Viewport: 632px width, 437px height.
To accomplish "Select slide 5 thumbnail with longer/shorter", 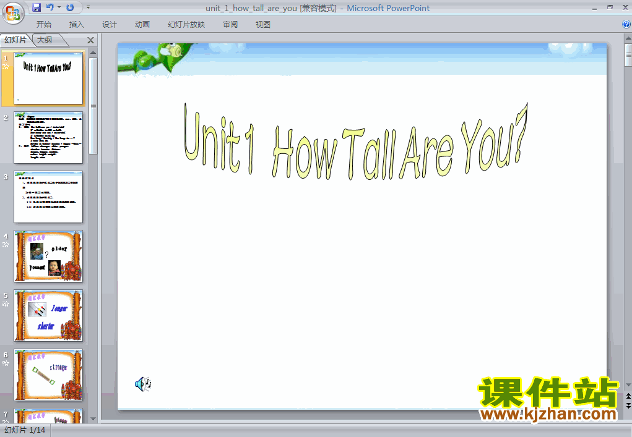I will (x=48, y=315).
